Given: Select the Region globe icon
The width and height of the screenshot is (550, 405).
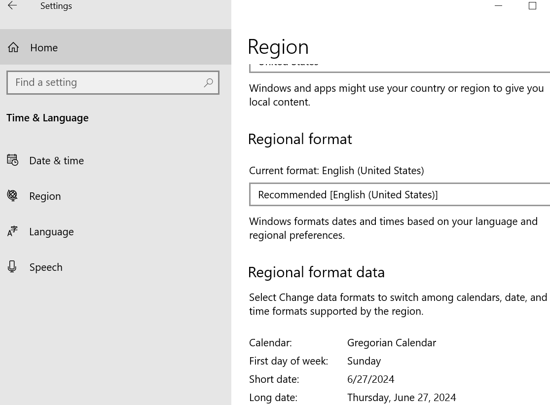Looking at the screenshot, I should point(12,196).
